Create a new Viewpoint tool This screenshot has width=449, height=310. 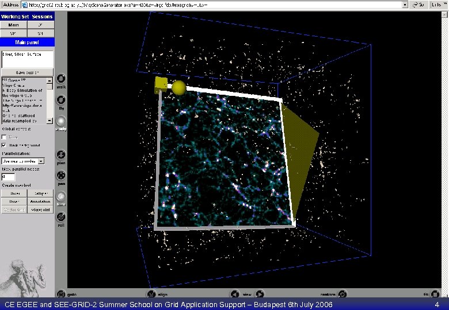(x=40, y=210)
